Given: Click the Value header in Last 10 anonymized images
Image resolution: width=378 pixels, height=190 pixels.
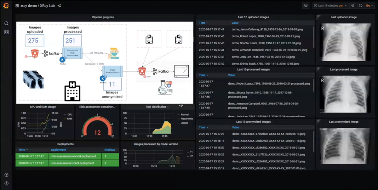Looking at the screenshot, I should click(x=236, y=127).
